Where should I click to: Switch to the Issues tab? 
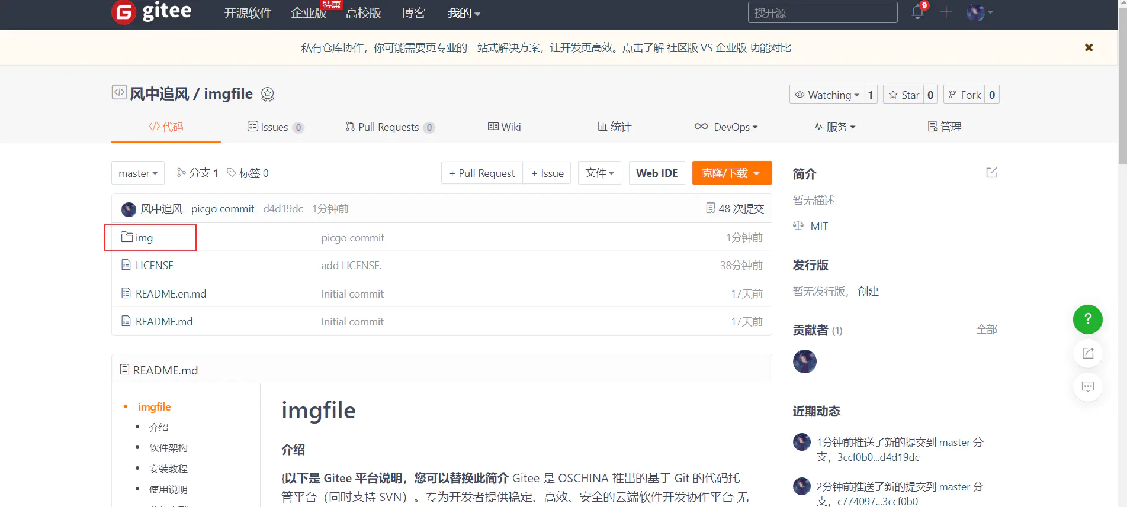pos(275,127)
